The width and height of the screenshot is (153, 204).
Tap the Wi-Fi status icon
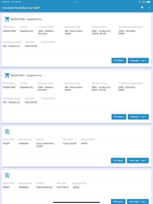point(140,2)
